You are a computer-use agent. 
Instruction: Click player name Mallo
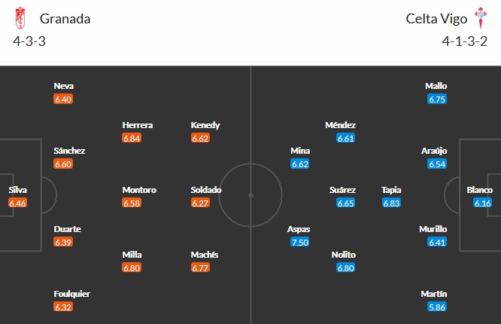coord(436,86)
